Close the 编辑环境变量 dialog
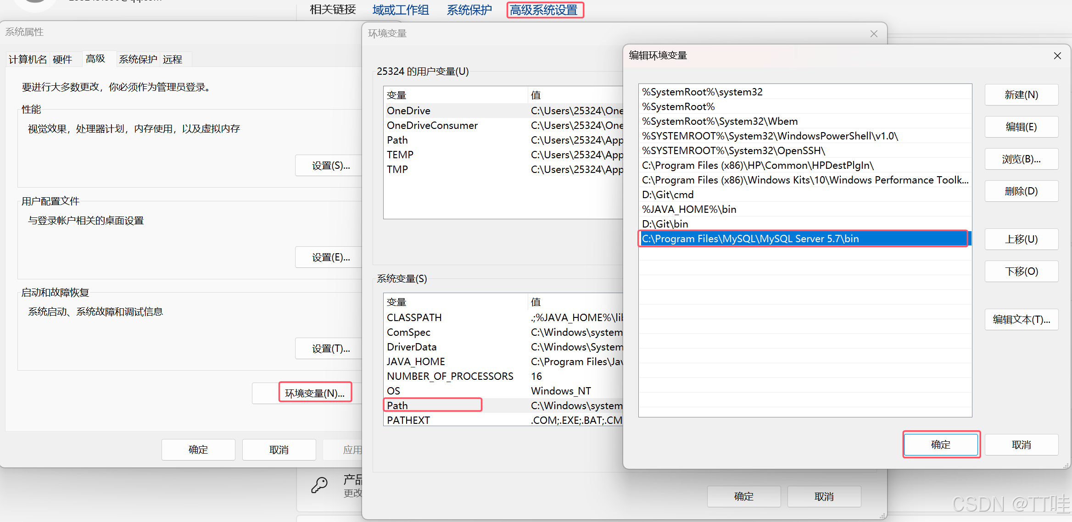Viewport: 1072px width, 522px height. click(x=1057, y=56)
